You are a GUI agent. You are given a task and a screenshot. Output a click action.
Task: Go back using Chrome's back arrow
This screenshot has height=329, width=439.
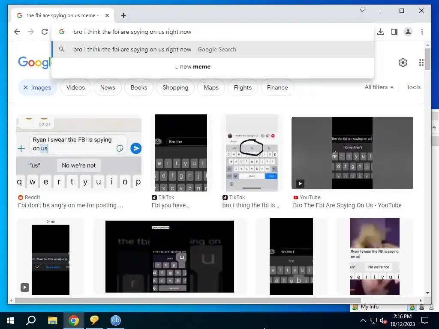(17, 32)
